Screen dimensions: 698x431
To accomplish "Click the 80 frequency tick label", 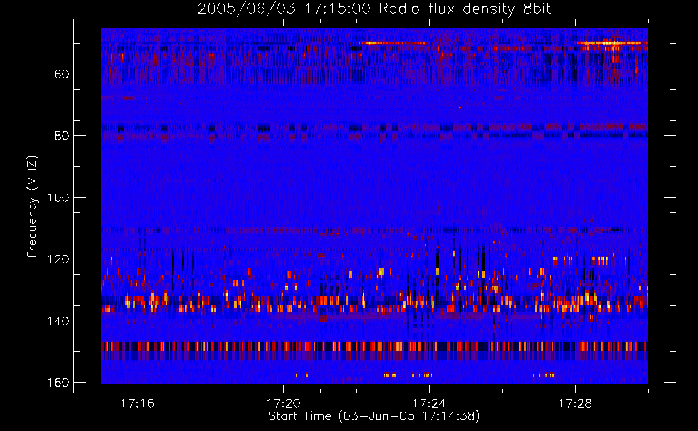I will point(62,136).
